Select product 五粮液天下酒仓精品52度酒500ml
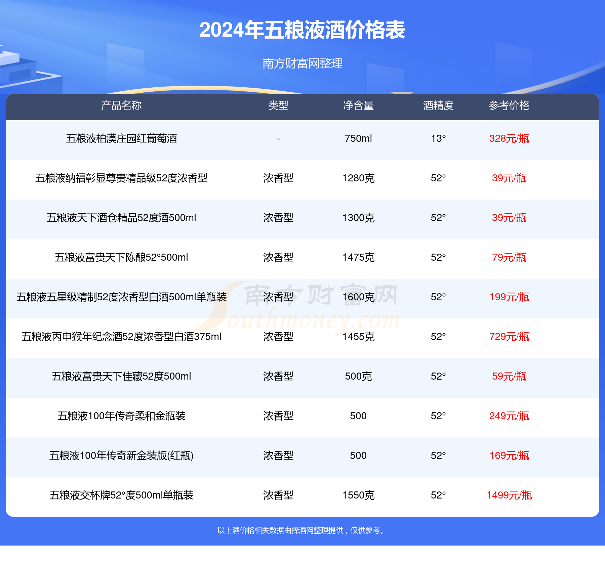 (x=121, y=218)
